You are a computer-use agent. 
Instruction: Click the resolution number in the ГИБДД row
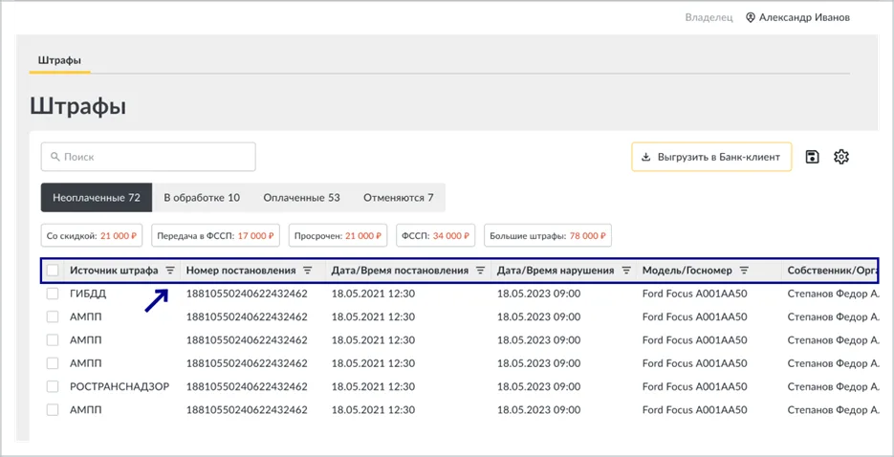[247, 294]
